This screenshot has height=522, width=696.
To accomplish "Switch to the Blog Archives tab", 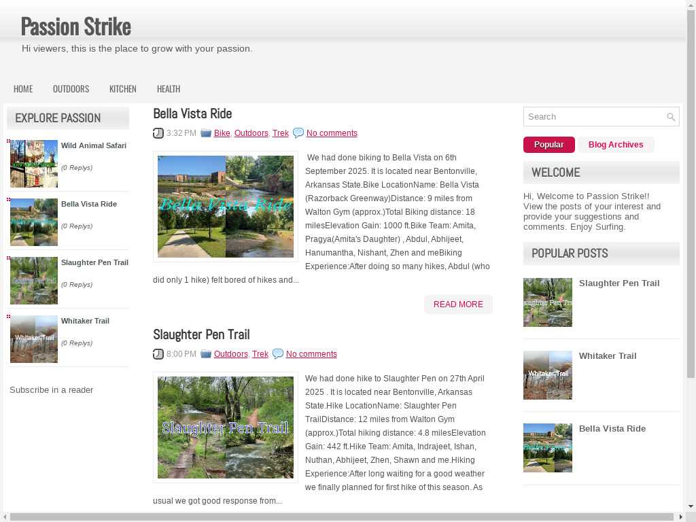I will click(x=615, y=145).
